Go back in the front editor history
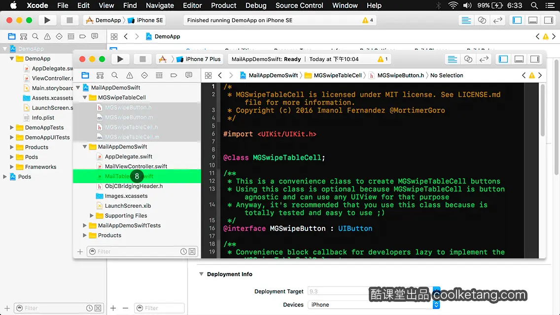Image resolution: width=560 pixels, height=315 pixels. pos(220,75)
